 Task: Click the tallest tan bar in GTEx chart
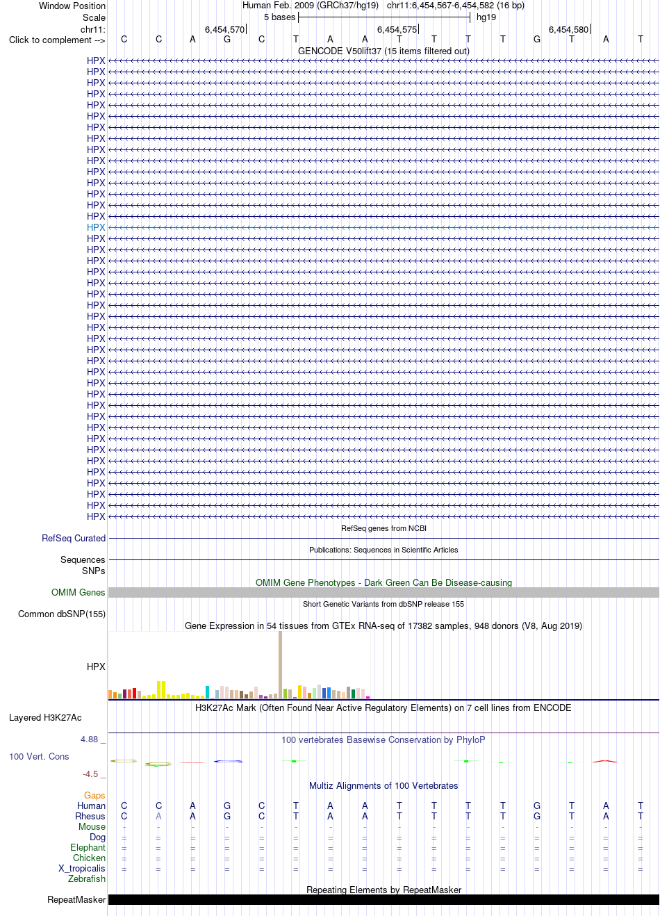[x=280, y=664]
